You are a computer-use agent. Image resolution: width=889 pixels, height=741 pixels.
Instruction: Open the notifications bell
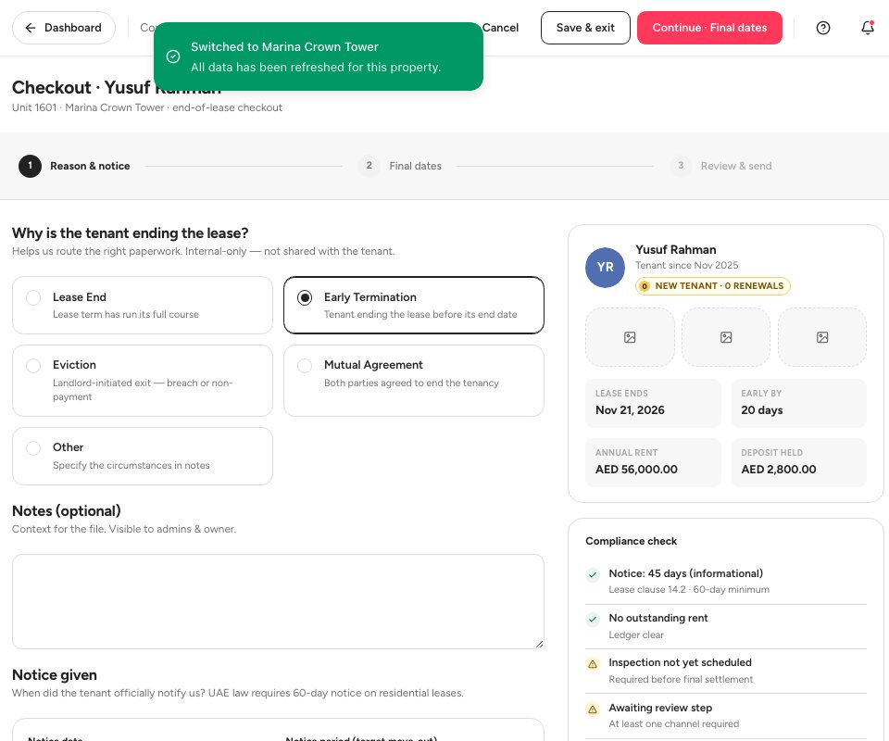(868, 28)
